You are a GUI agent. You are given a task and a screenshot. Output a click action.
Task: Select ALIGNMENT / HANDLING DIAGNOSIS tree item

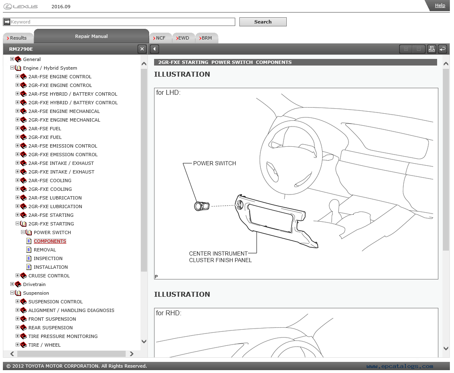coord(71,310)
